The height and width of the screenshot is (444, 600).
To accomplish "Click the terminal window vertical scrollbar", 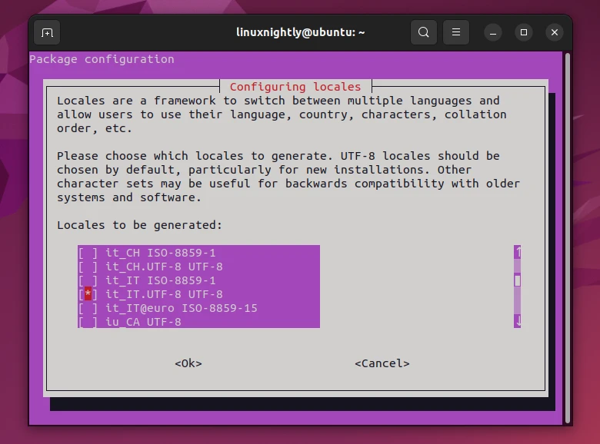I will coord(568,237).
